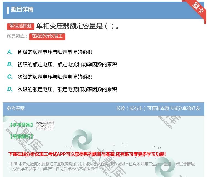Image resolution: width=207 pixels, height=177 pixels.
Task: Select option B 初级的额定电压、额定电流和功率因数的乘积
Action: click(x=62, y=64)
